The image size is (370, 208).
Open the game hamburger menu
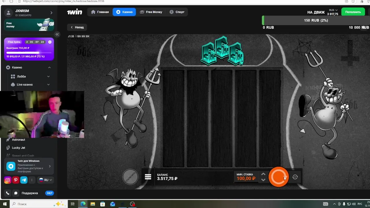[x=148, y=177]
